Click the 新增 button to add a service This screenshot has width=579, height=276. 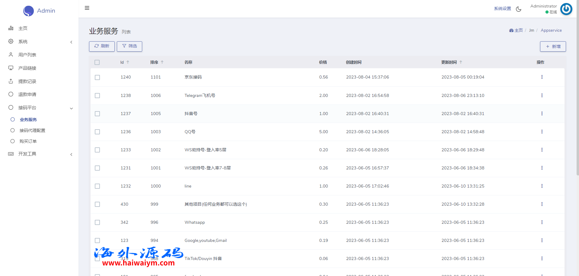553,47
